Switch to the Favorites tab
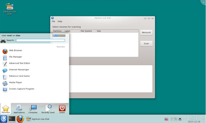This screenshot has height=123, width=206. coord(6,109)
